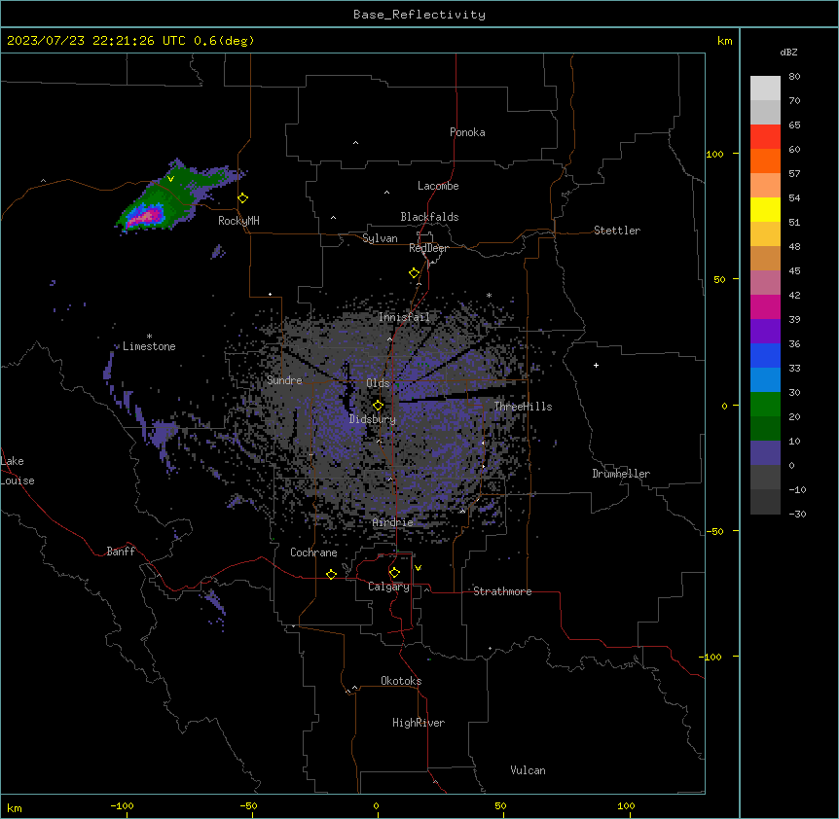Click the Didsbury label

coord(373,419)
